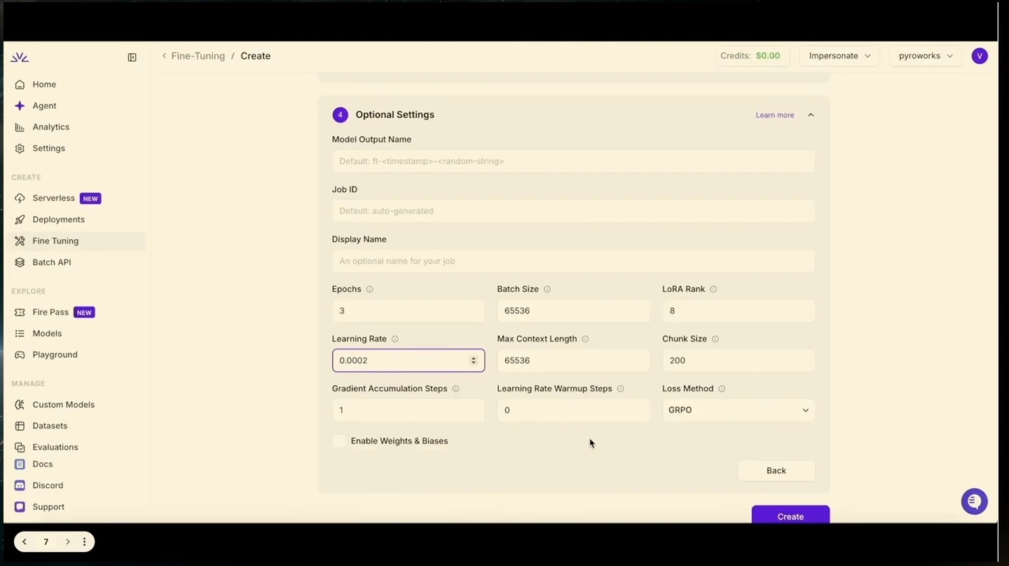
Task: Go to previous page with left arrow
Action: 25,541
